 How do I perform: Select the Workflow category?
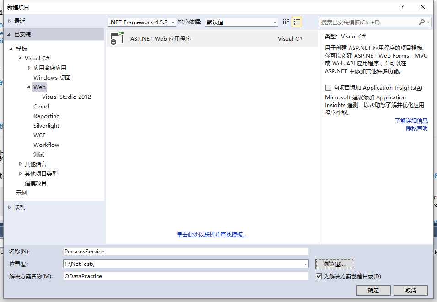(46, 145)
